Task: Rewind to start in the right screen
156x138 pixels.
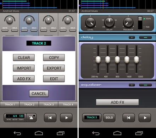Action: pos(129,118)
